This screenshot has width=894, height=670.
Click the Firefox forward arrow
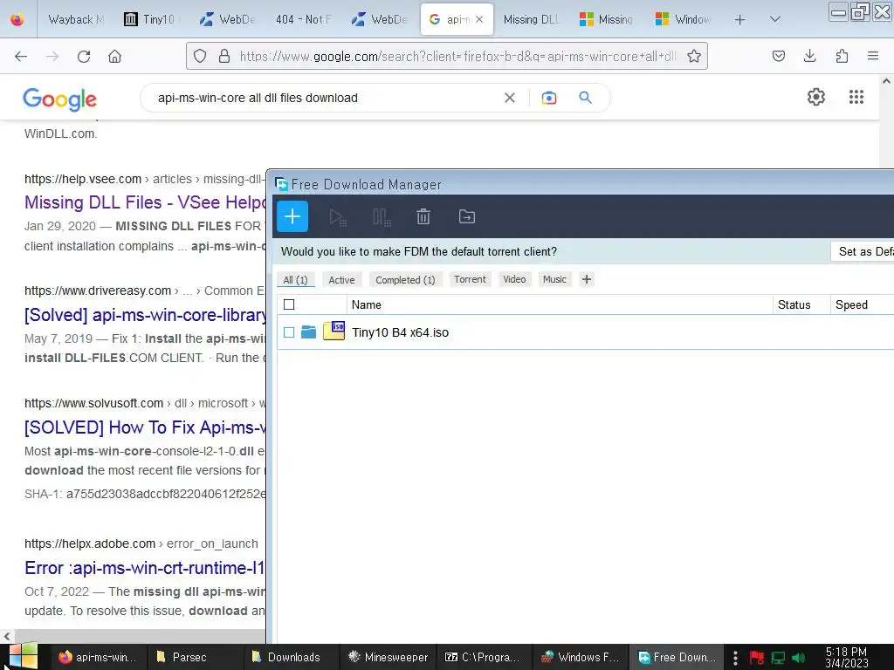coord(52,56)
